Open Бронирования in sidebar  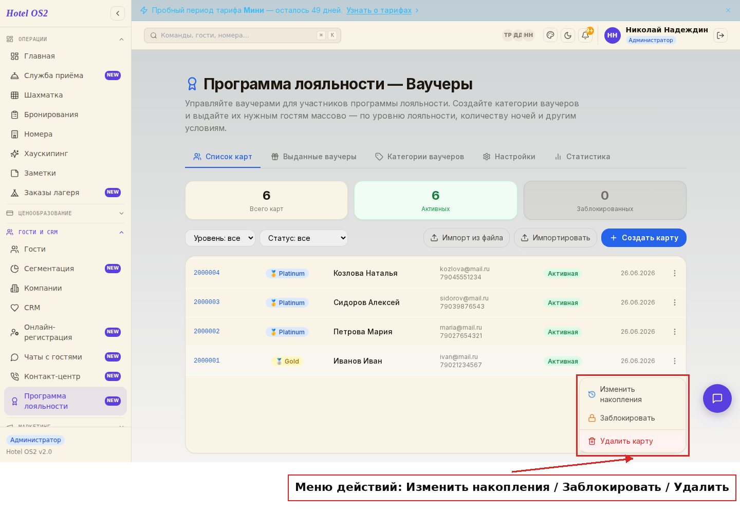[65, 115]
